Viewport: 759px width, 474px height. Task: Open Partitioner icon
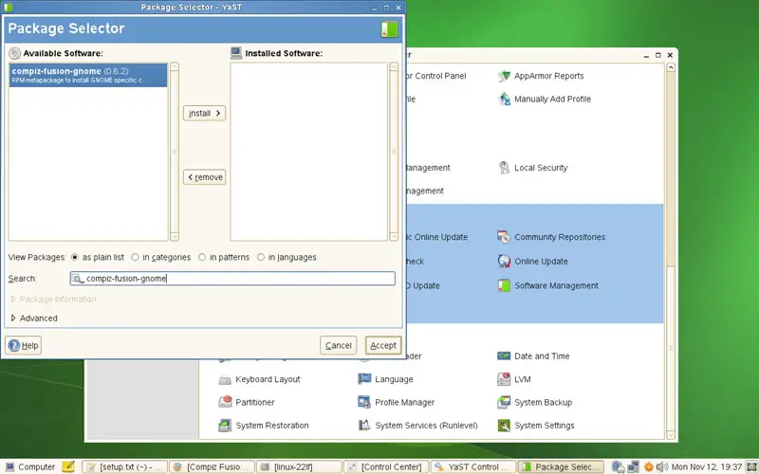(225, 402)
